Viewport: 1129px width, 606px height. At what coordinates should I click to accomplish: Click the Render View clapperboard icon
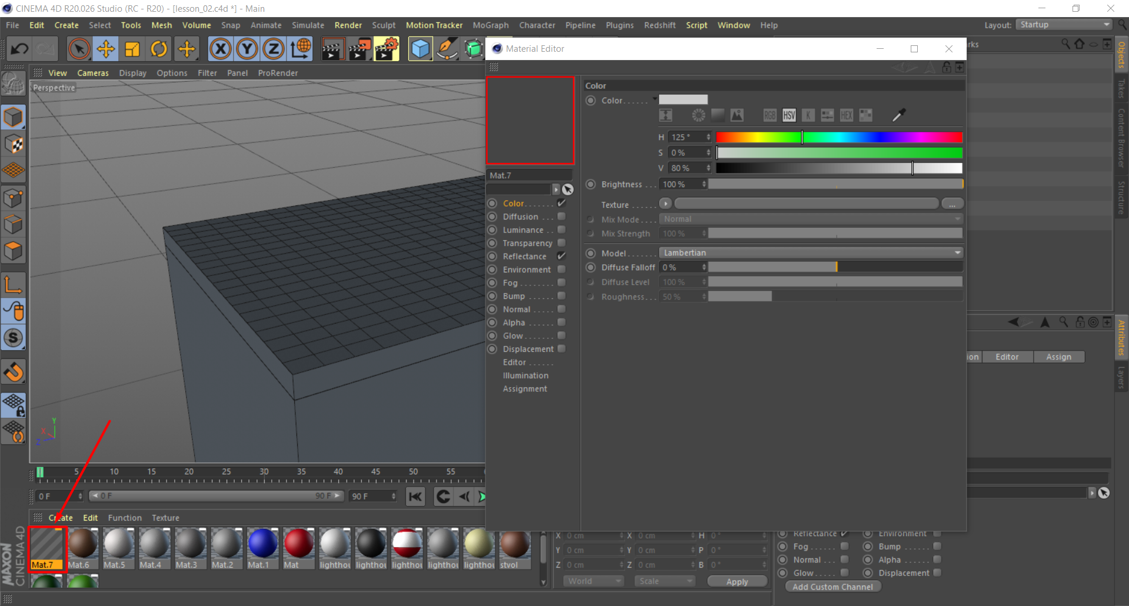click(332, 49)
